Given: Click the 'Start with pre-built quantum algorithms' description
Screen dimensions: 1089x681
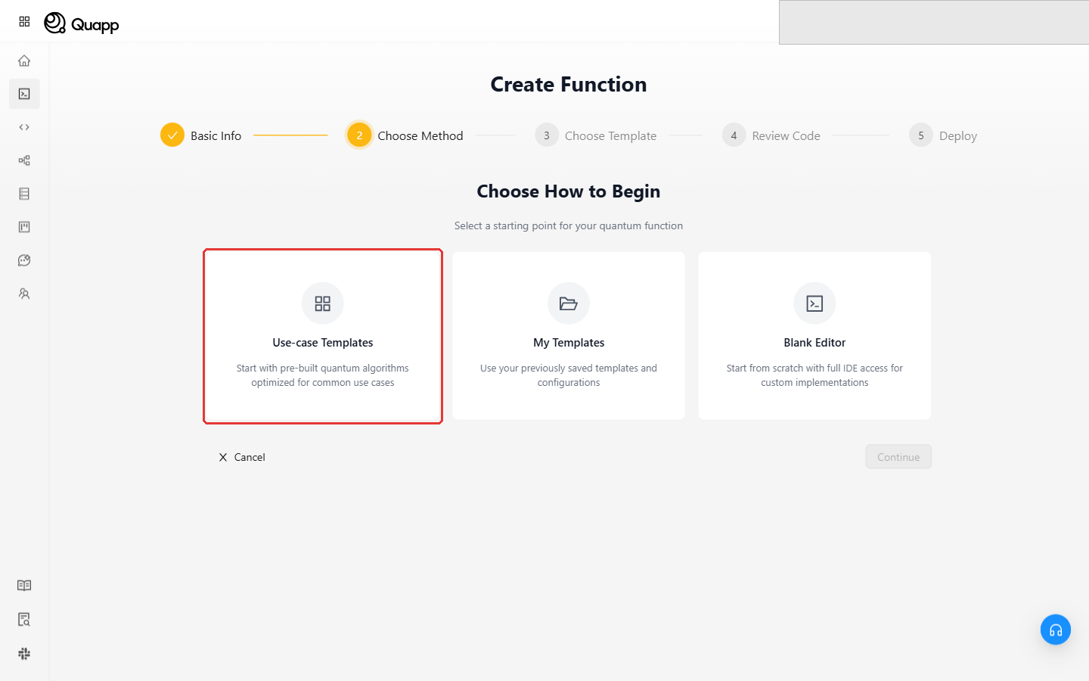Looking at the screenshot, I should click(323, 375).
